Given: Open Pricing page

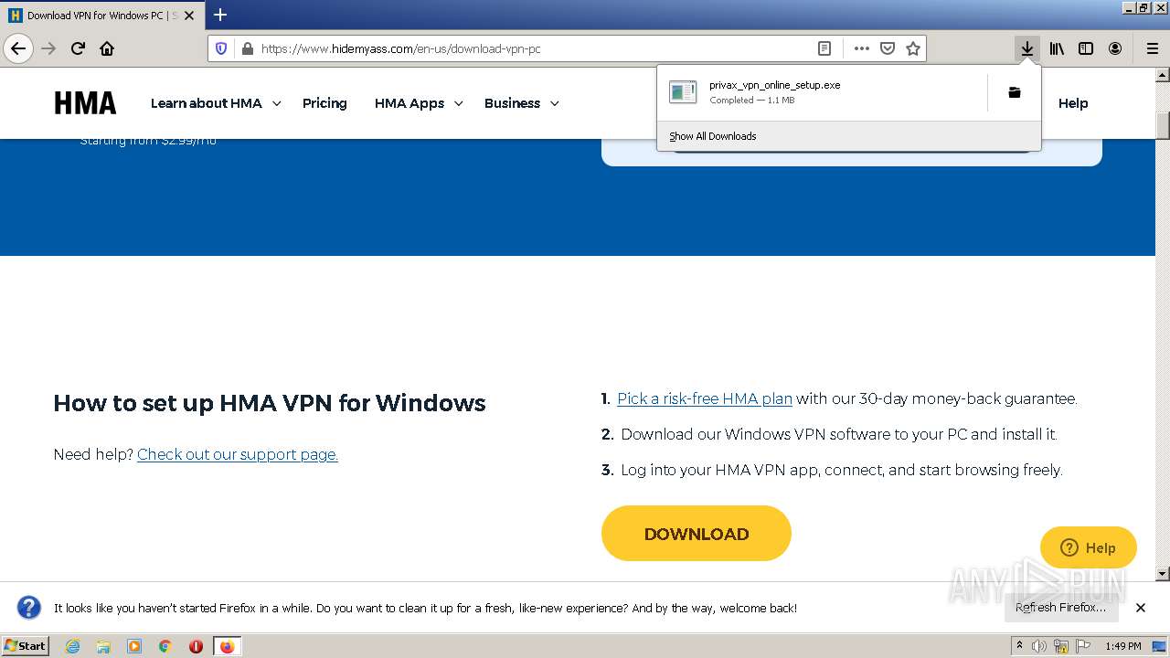Looking at the screenshot, I should coord(324,103).
